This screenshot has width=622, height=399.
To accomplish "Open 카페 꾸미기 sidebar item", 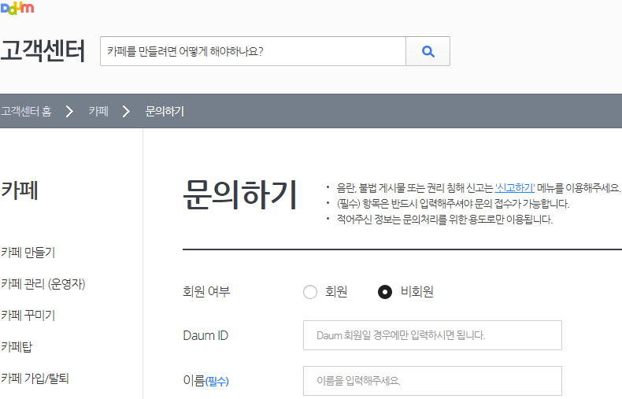I will [28, 316].
